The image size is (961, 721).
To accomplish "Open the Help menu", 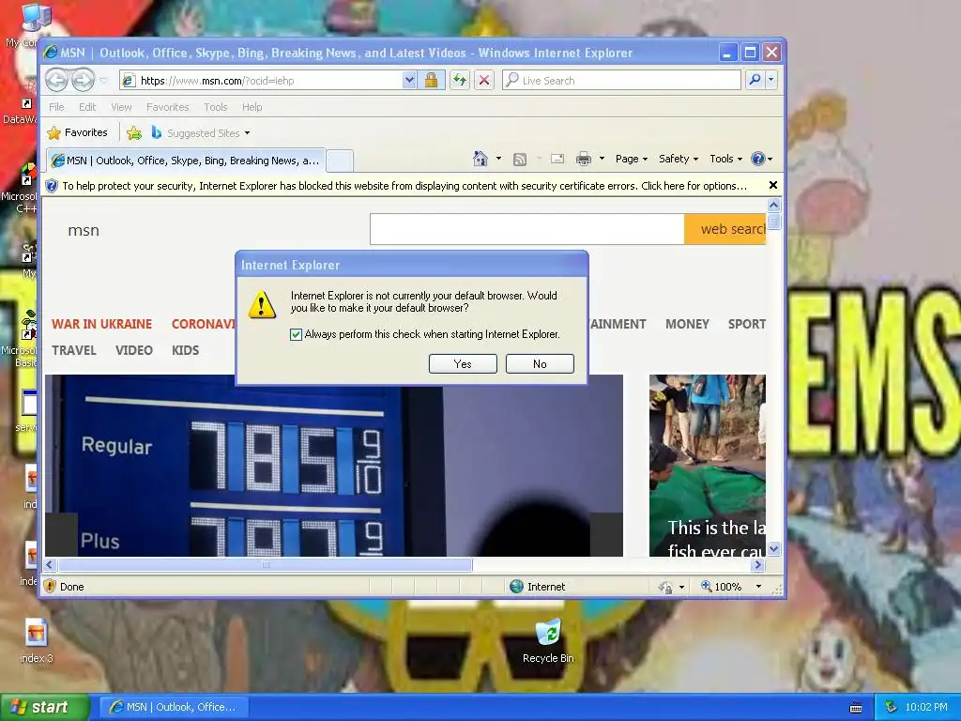I will point(252,107).
